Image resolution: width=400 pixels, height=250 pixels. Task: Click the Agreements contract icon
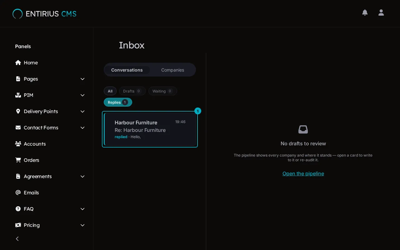pyautogui.click(x=18, y=176)
